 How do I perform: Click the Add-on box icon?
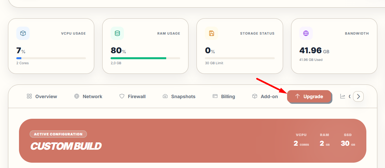point(255,96)
